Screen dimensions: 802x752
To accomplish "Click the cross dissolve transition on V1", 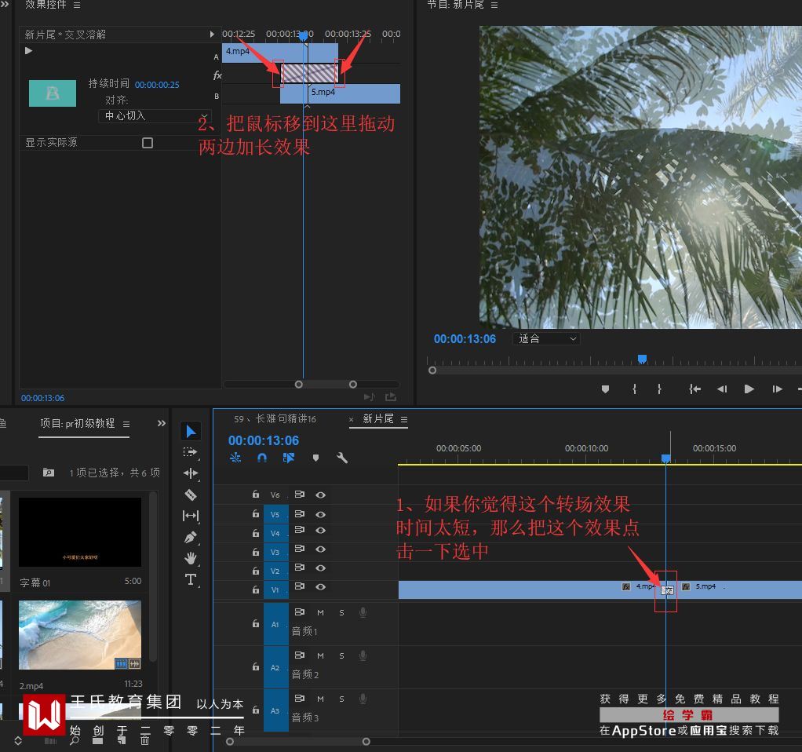I will pos(667,590).
